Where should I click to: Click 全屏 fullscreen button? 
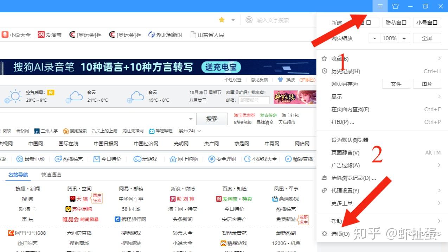[427, 38]
